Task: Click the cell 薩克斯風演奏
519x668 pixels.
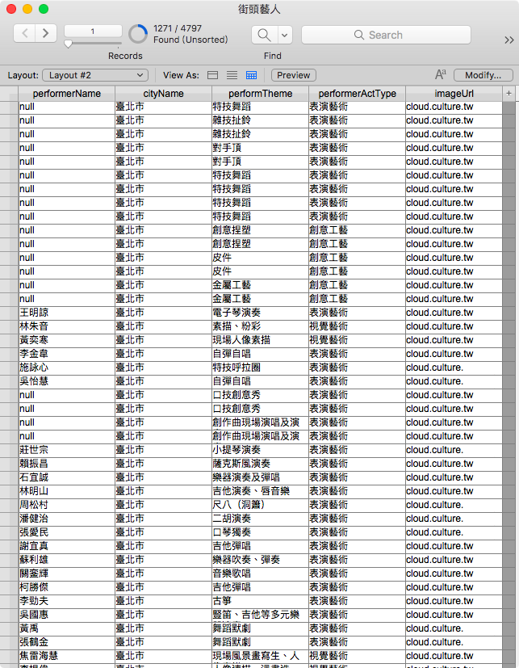Action: (x=260, y=464)
